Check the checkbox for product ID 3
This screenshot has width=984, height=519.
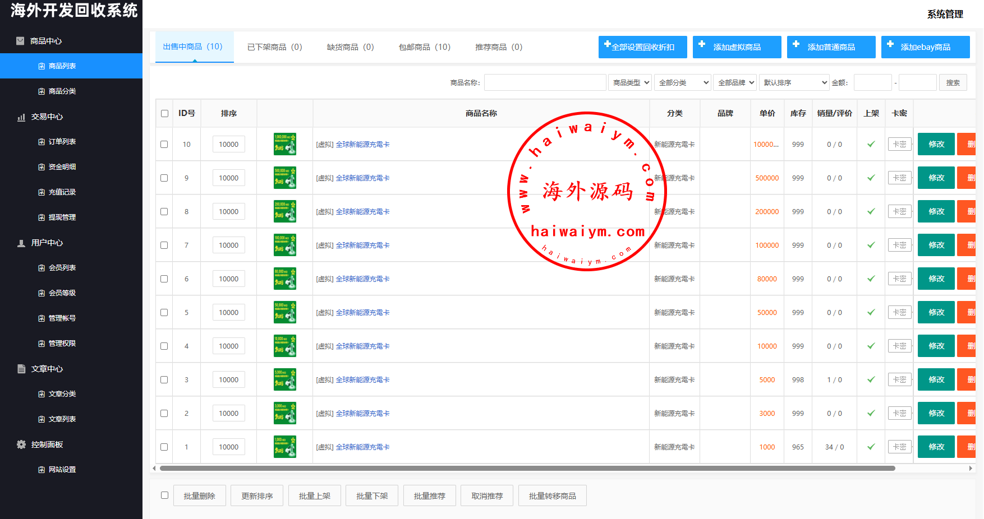click(x=164, y=379)
